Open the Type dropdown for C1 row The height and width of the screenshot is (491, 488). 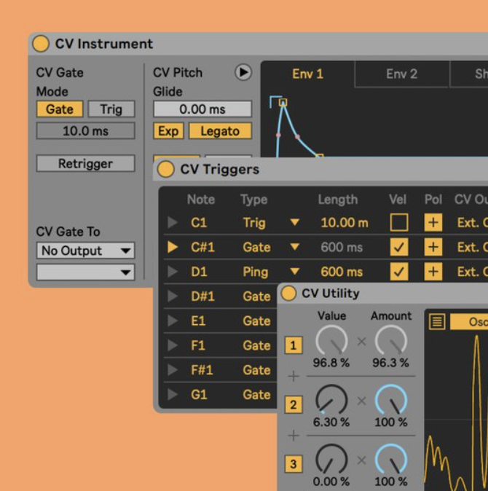(x=295, y=223)
